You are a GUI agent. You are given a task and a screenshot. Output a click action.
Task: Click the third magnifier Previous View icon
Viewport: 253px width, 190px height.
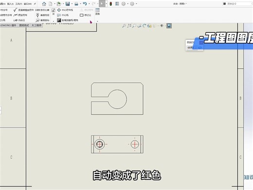pos(134,26)
